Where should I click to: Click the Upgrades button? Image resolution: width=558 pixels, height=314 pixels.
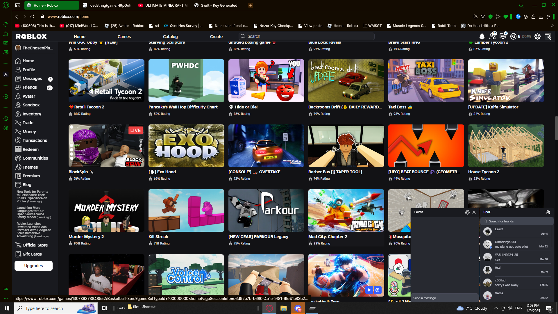coord(34,266)
